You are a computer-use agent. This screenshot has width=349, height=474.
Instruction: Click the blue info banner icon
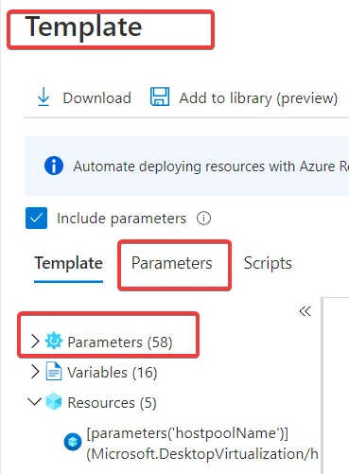[x=54, y=166]
